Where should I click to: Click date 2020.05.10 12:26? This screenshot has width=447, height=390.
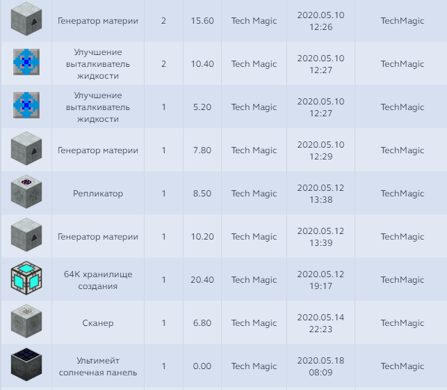320,21
